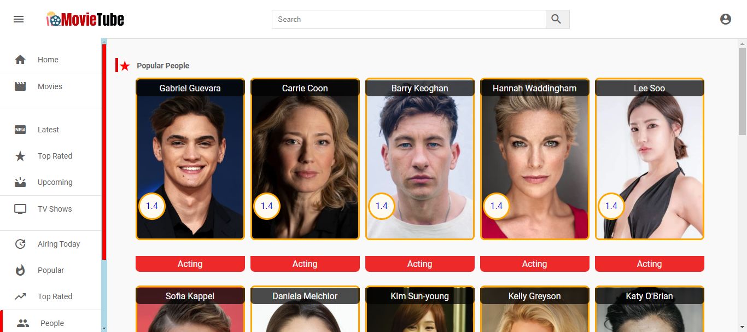The height and width of the screenshot is (332, 747).
Task: Click the trending arrow Top Rated icon
Action: (20, 296)
